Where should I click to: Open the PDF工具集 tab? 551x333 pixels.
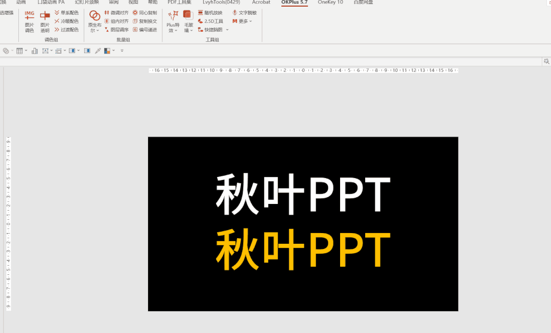tap(180, 2)
